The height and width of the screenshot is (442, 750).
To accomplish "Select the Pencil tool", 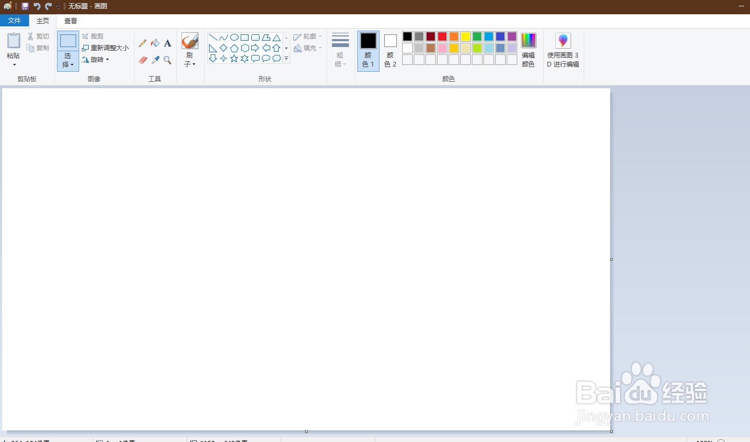I will pyautogui.click(x=143, y=43).
